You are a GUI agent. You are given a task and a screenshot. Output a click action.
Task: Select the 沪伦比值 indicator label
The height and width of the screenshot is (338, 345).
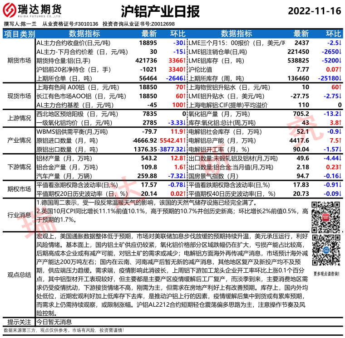pos(200,69)
